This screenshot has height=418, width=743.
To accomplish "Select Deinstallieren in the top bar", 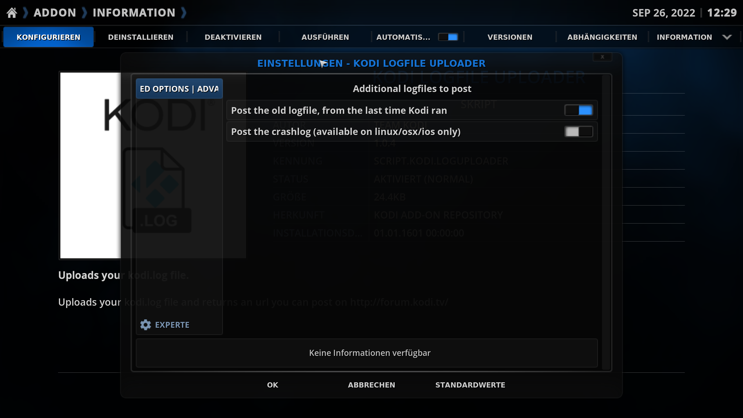I will pos(141,37).
